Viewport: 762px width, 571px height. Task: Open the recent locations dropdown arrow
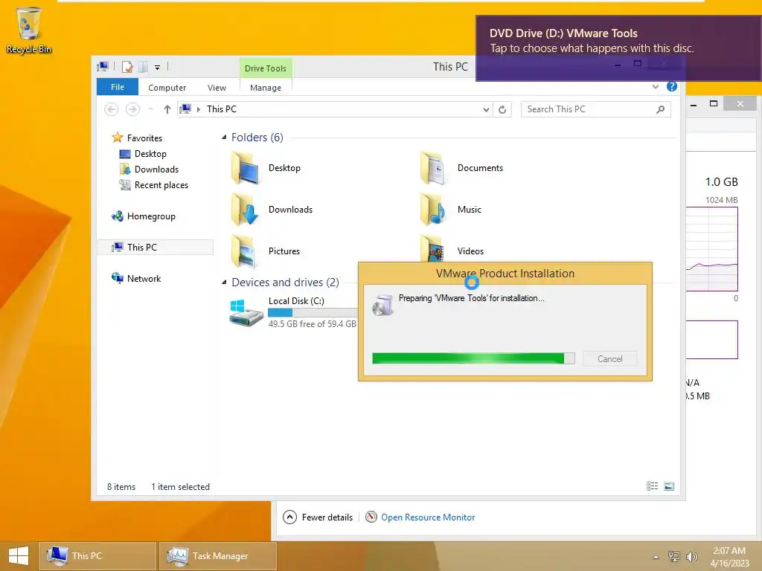tap(150, 109)
